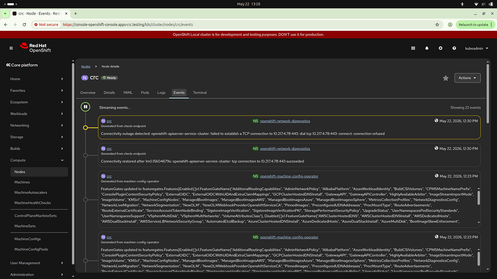
Task: Switch to the Details tab
Action: [x=109, y=92]
